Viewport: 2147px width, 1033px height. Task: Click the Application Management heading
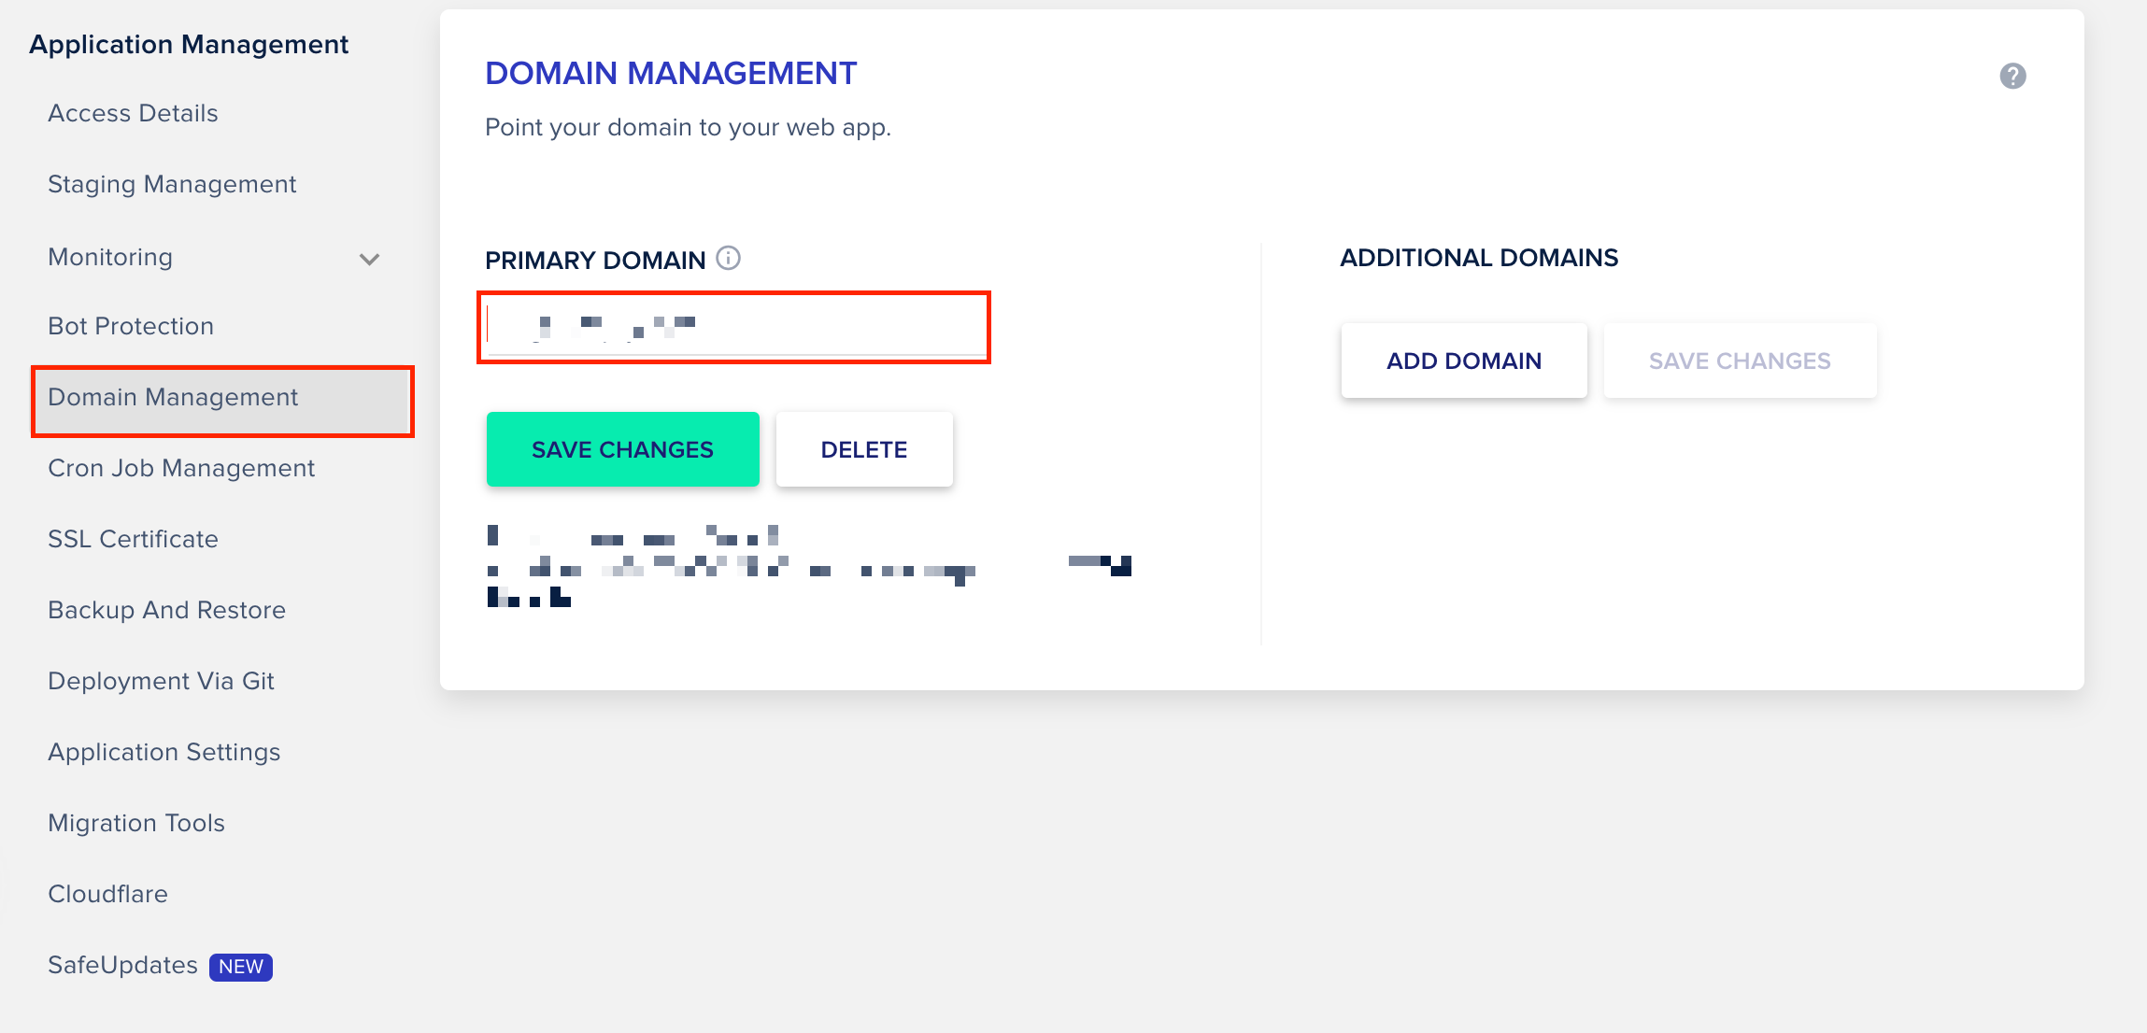pyautogui.click(x=189, y=44)
